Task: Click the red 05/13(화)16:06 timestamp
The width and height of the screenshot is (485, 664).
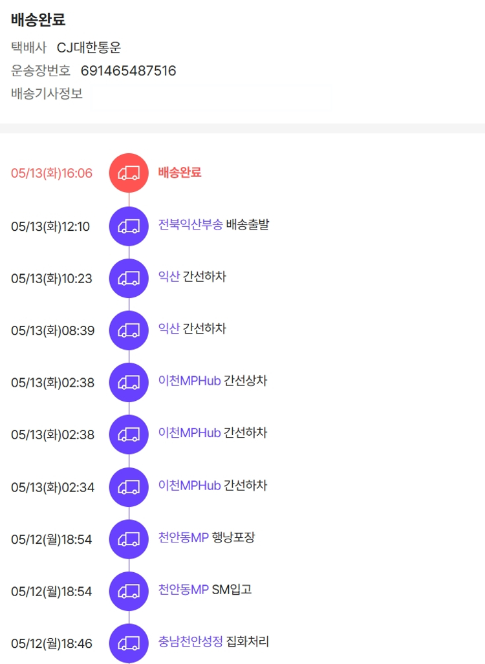Action: 52,173
